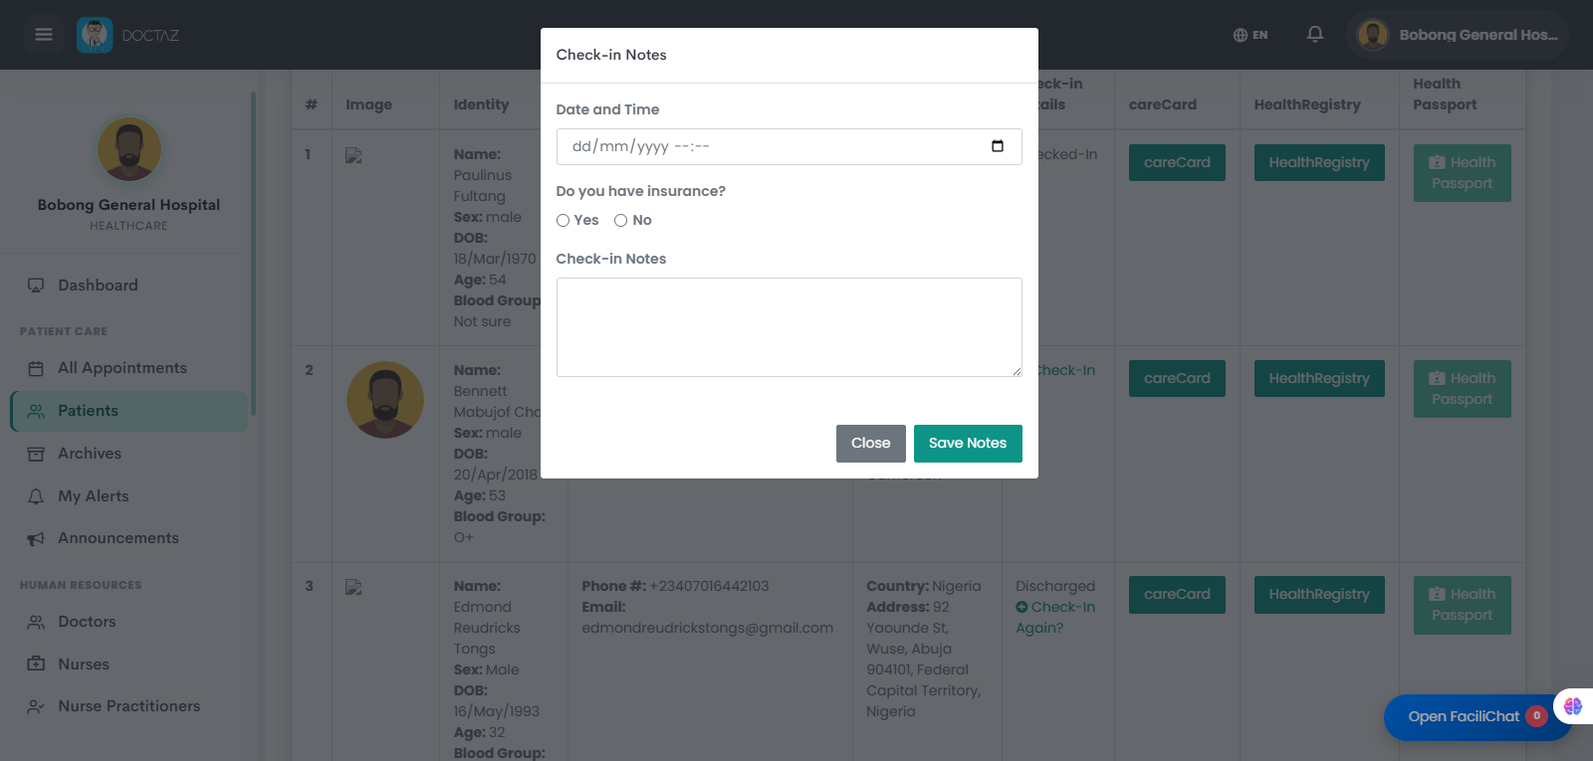Screen dimensions: 1593x761
Task: Open Archives in sidebar
Action: coord(129,454)
